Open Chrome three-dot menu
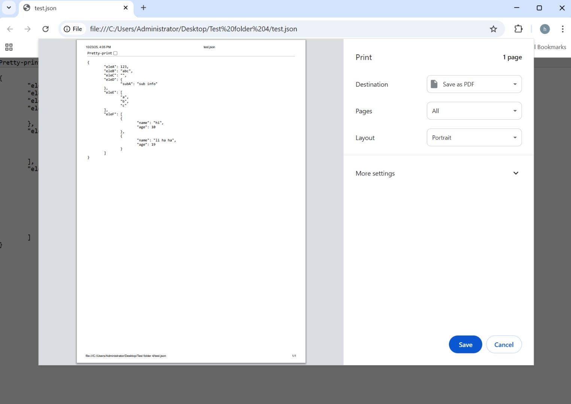The image size is (571, 404). tap(562, 29)
